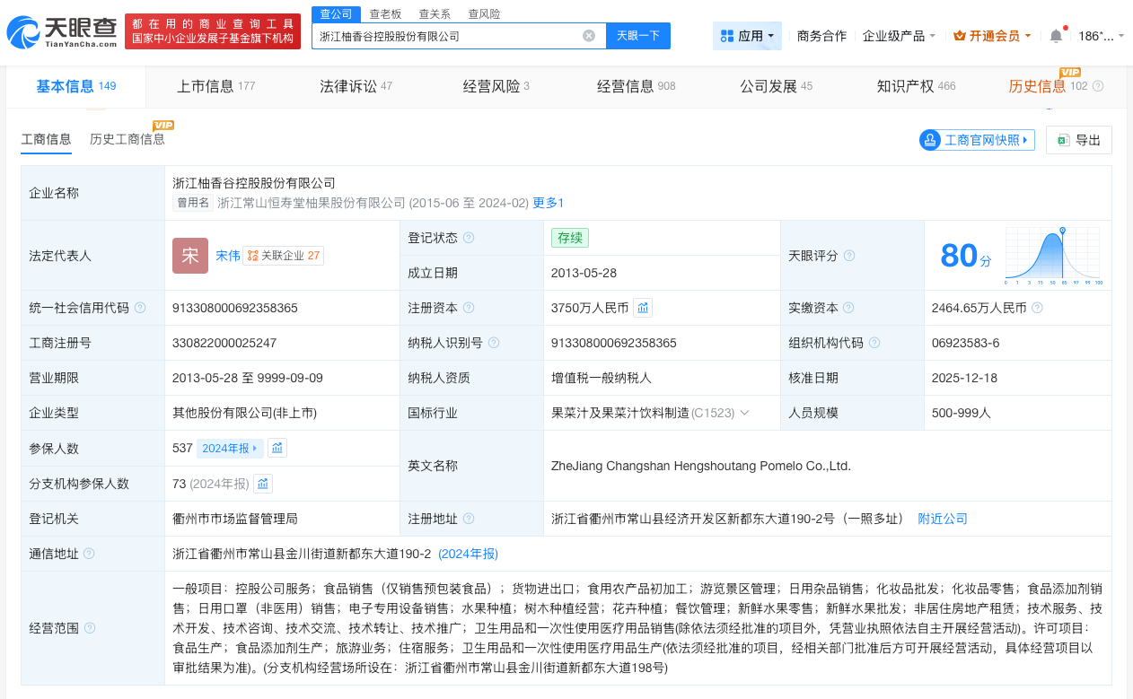
Task: Show help for 注册地址
Action: coord(469,519)
